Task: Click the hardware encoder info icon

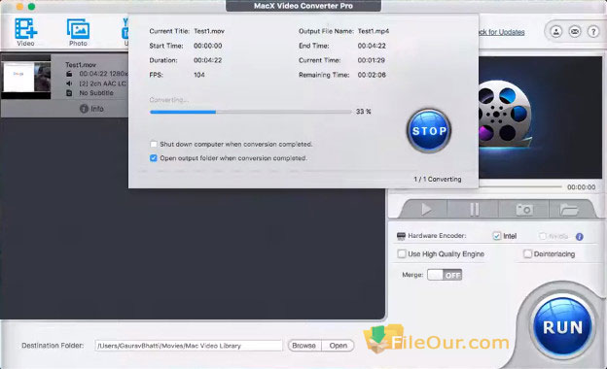Action: (580, 237)
